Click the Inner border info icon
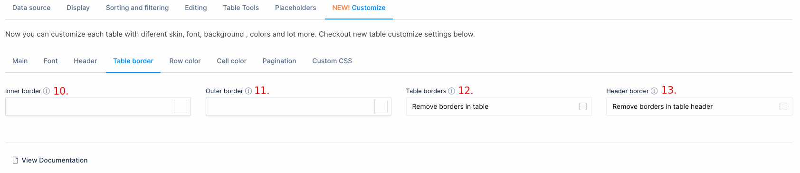This screenshot has width=800, height=173. 47,91
